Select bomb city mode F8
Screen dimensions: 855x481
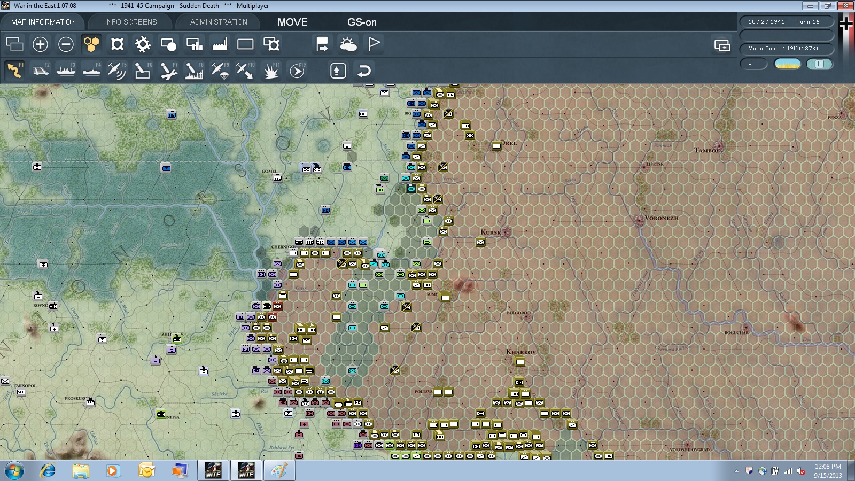[x=194, y=71]
